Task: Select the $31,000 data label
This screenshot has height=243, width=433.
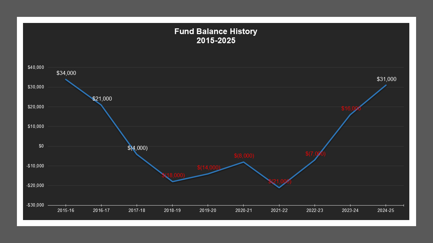Action: [x=387, y=79]
